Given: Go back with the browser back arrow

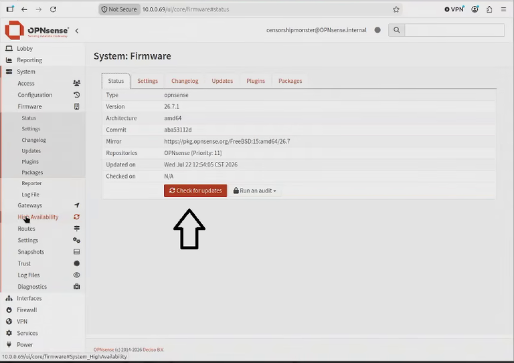Looking at the screenshot, I should pyautogui.click(x=24, y=9).
